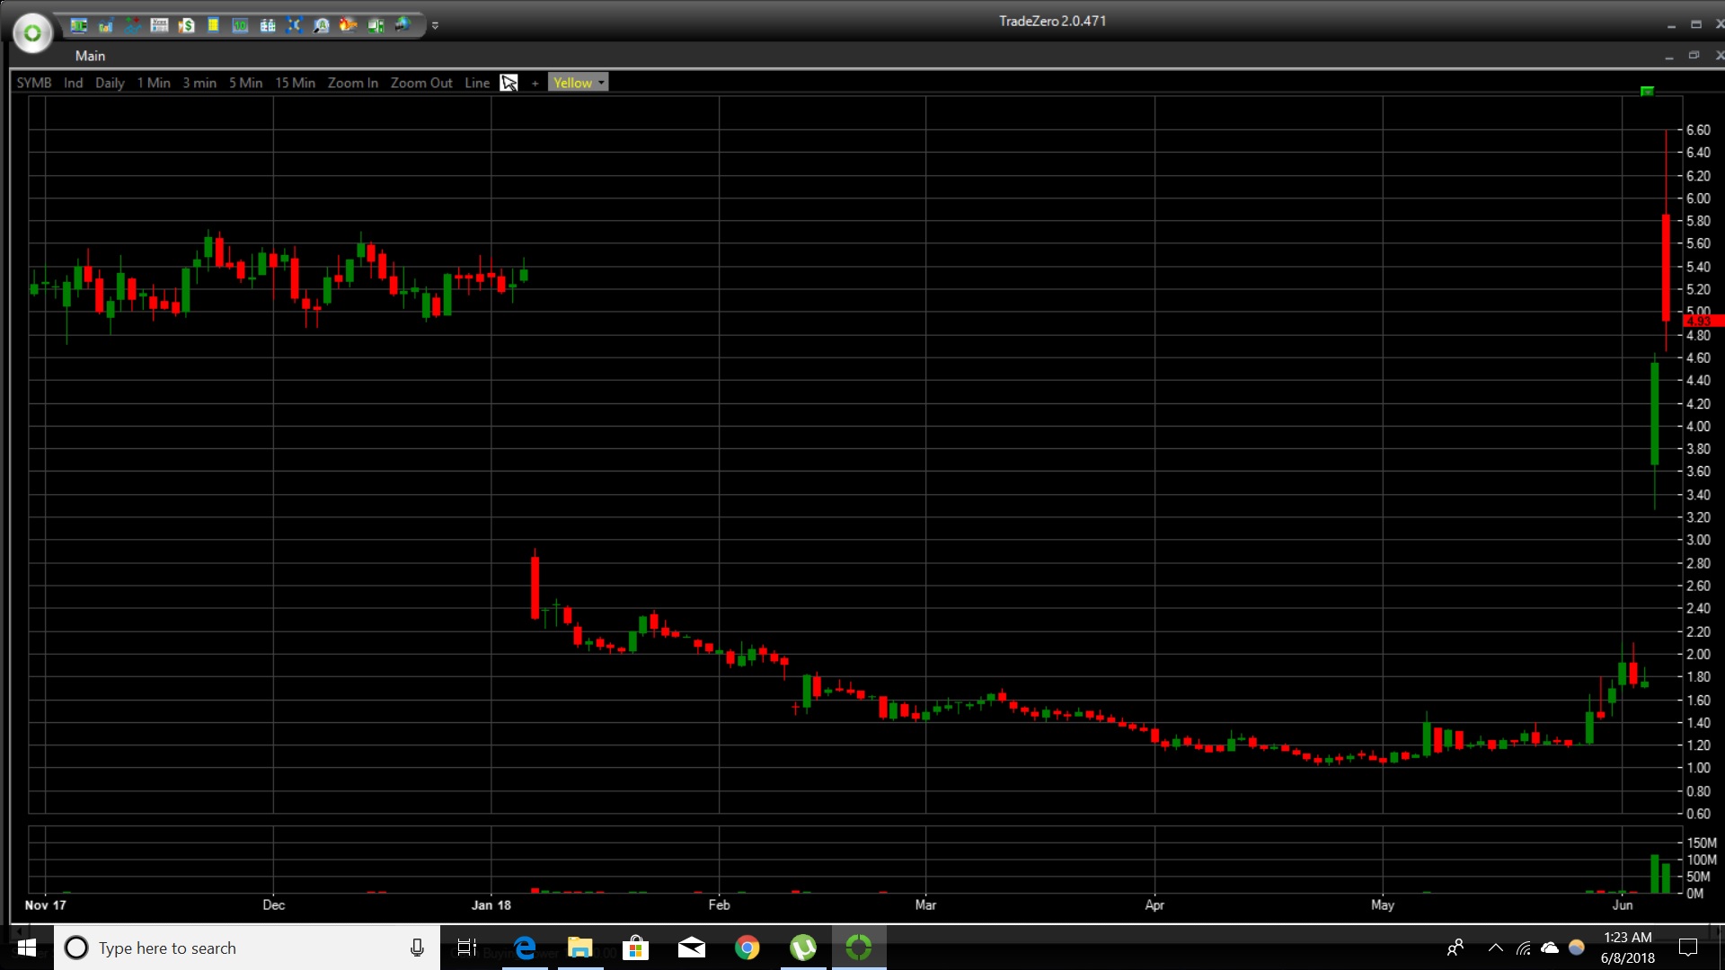Switch chart to Daily timeframe
Screen dimensions: 1725x970
point(110,83)
